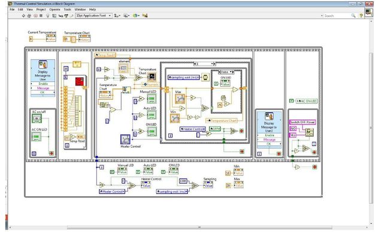This screenshot has height=232, width=376.
Task: Select Temperature Chart History property node at top
Action: point(84,38)
